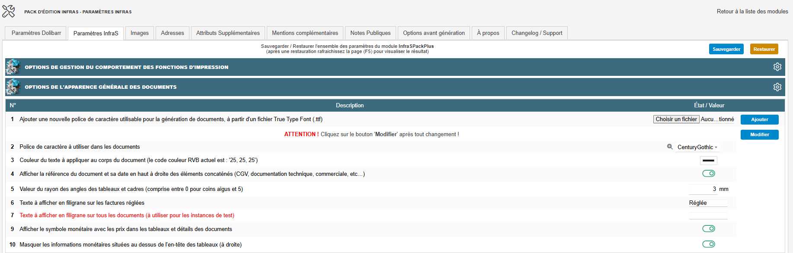The image size is (793, 253).
Task: Select the Paramètres InfraS tab
Action: click(x=96, y=33)
